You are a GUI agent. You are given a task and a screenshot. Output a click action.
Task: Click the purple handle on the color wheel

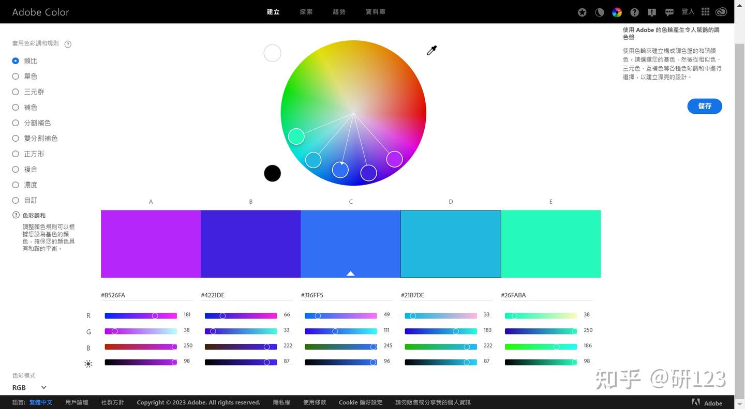[394, 159]
